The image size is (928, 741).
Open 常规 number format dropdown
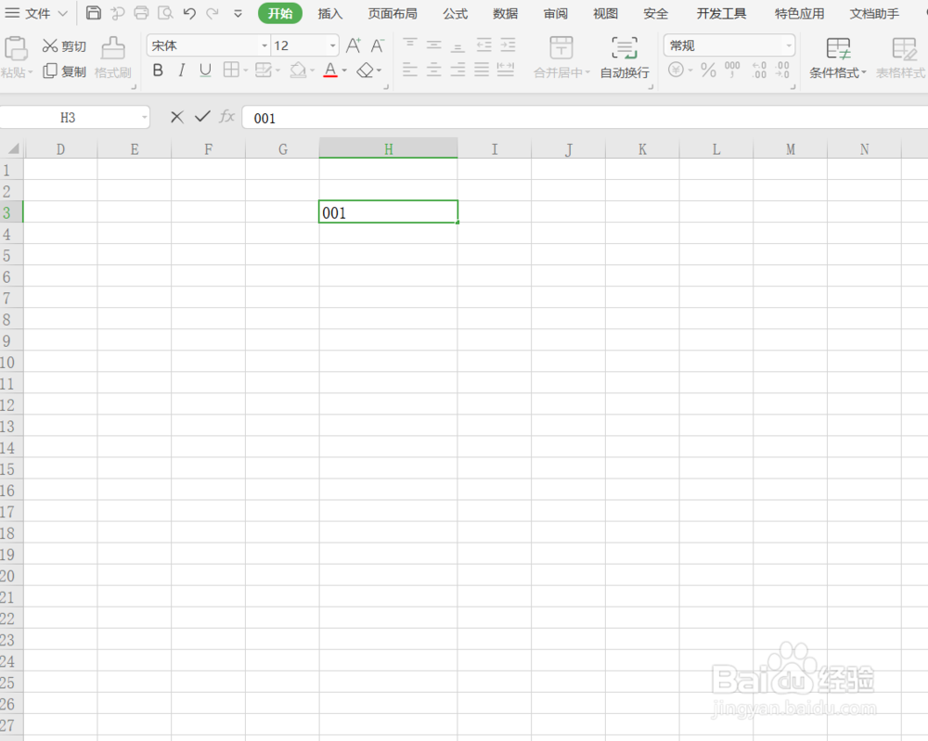click(x=788, y=45)
